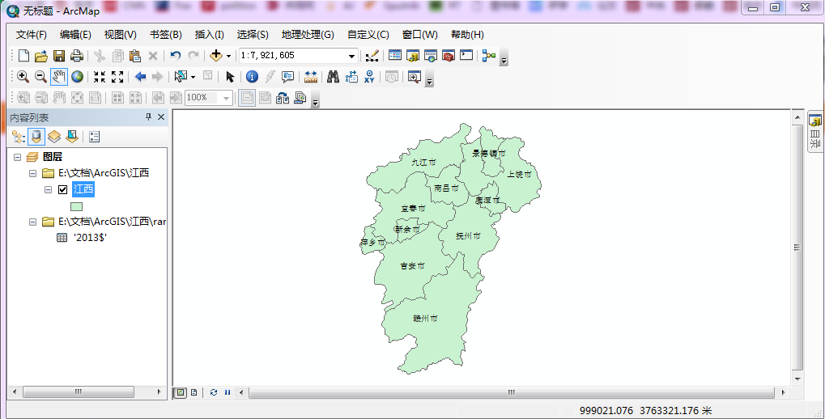Screen dimensions: 825x419
Task: Open the Create Viewer Window icon
Action: [414, 77]
